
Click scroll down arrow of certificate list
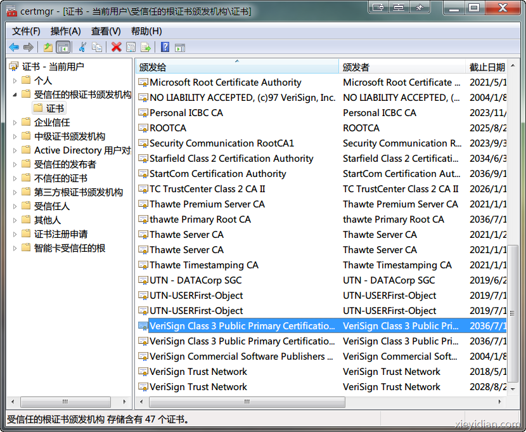[513, 389]
